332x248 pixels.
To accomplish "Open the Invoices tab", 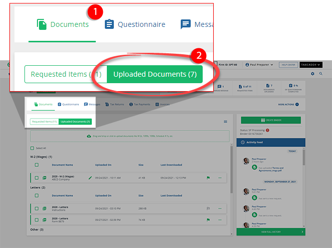I will (162, 105).
